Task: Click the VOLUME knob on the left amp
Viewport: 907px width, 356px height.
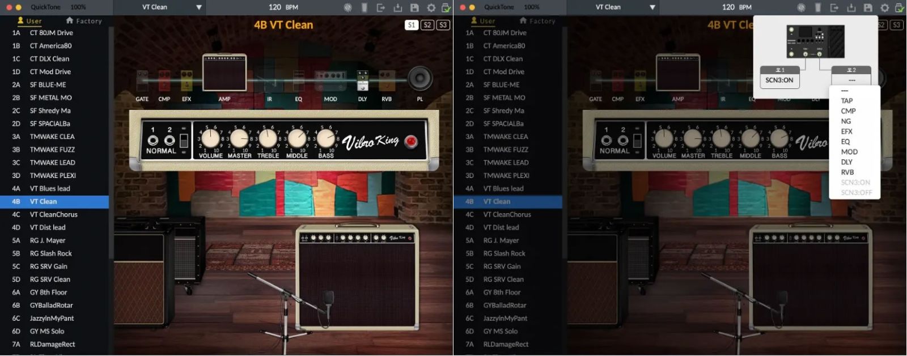Action: (210, 138)
